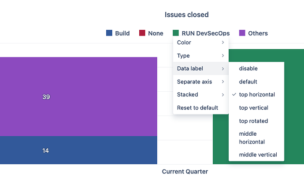The height and width of the screenshot is (180, 304).
Task: Open the Data label submenu
Action: pyautogui.click(x=200, y=68)
